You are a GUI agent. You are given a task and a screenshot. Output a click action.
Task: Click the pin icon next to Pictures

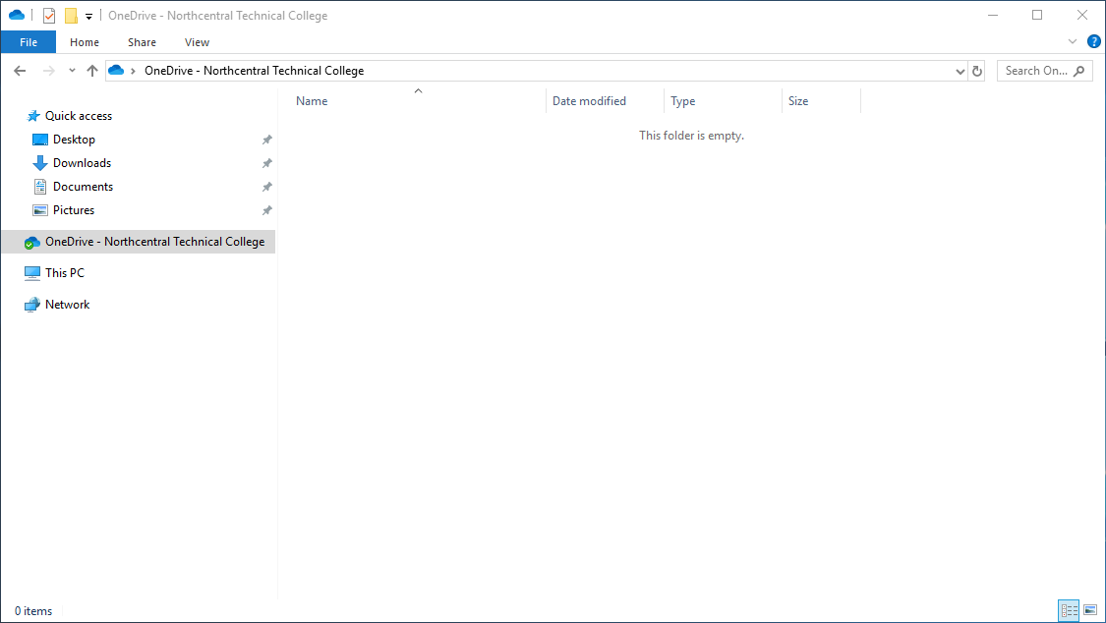[266, 210]
